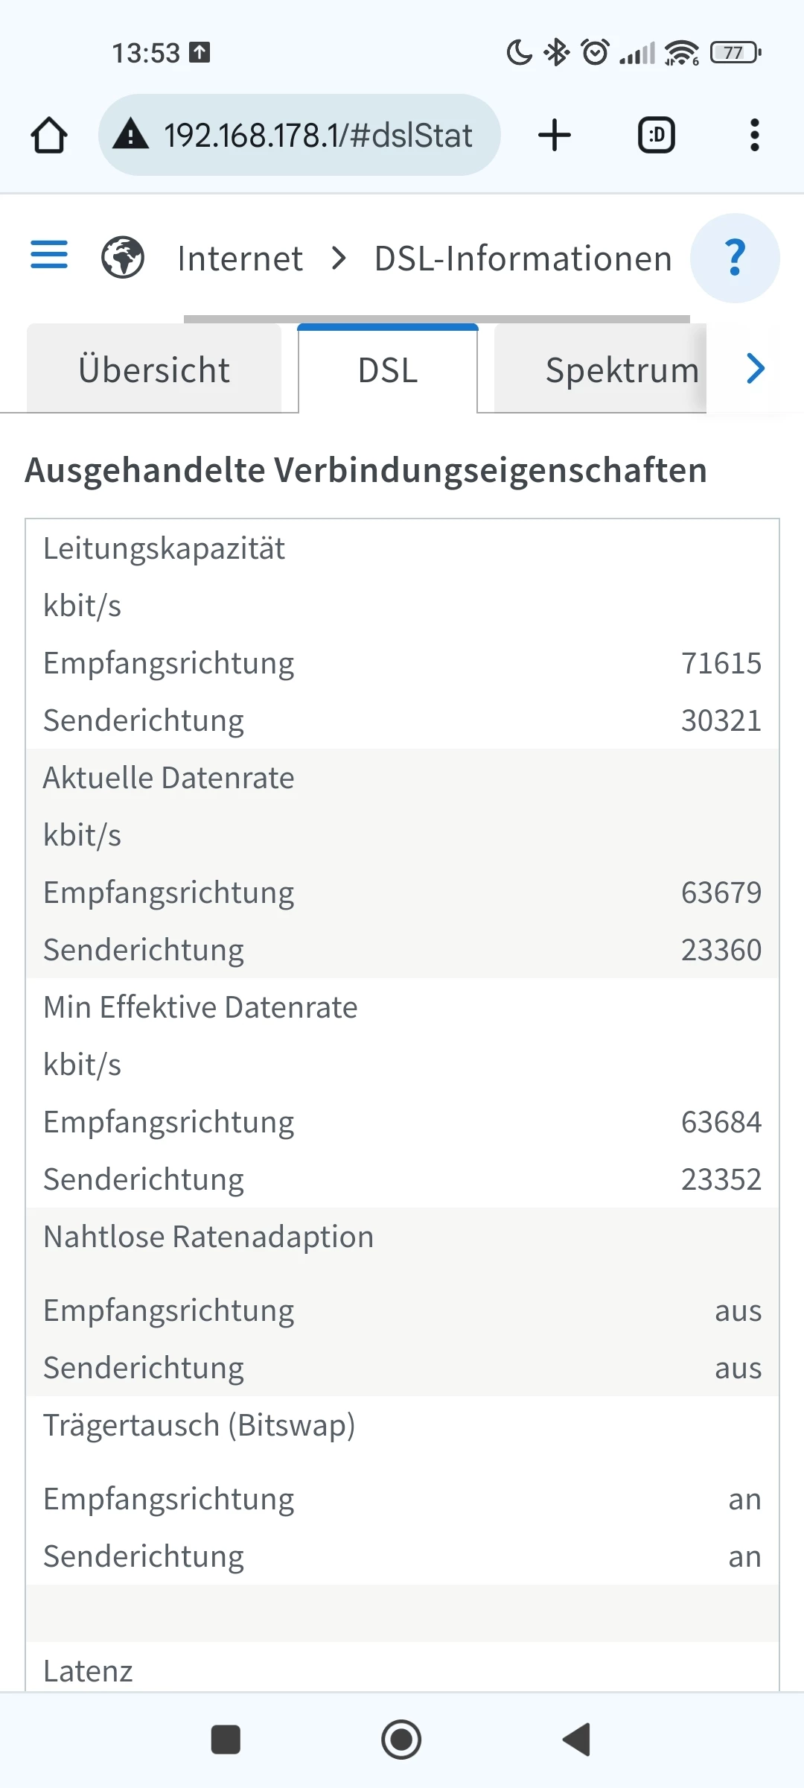Tap the address bar URL field
Image resolution: width=804 pixels, height=1788 pixels.
(318, 136)
